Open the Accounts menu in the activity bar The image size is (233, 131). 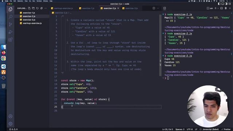tap(11, 116)
